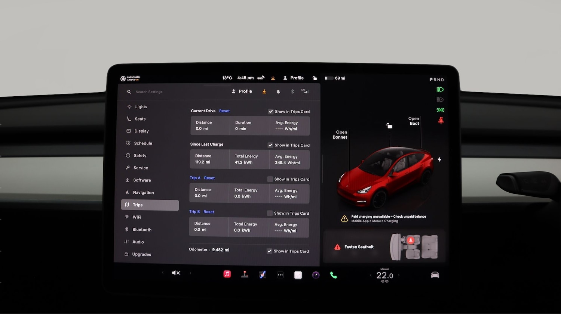
Task: Open the Toybox joystick icon
Action: point(245,274)
